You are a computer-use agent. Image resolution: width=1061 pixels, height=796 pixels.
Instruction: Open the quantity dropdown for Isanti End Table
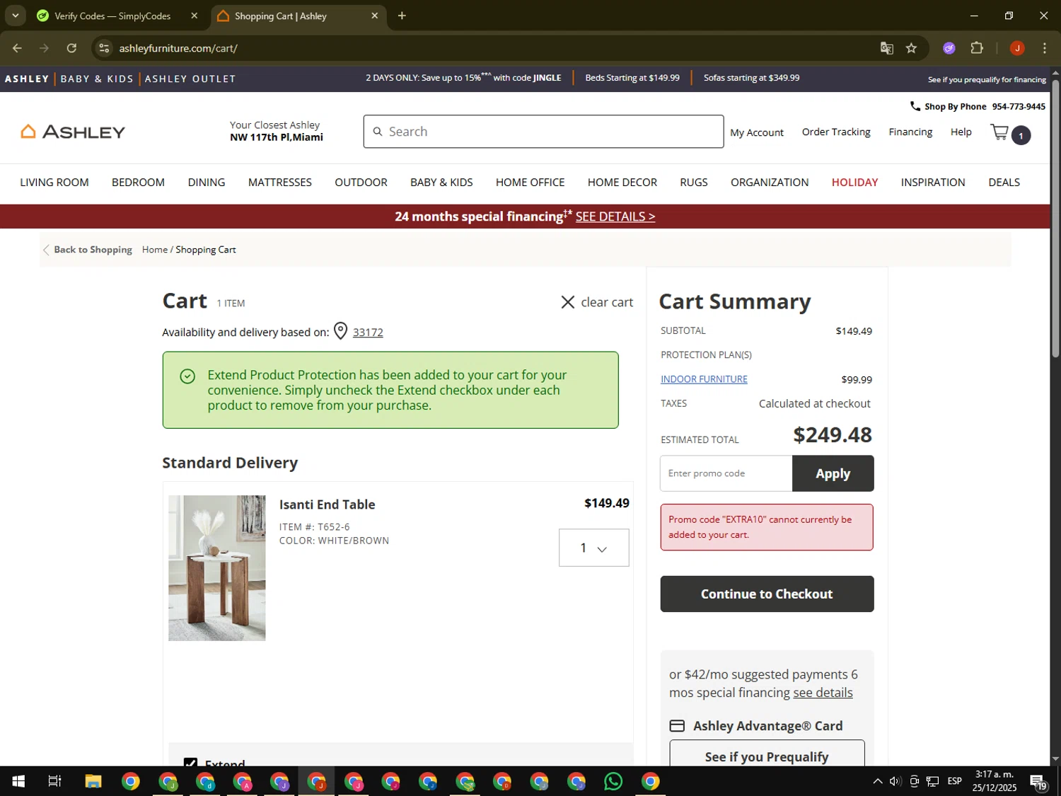click(593, 548)
